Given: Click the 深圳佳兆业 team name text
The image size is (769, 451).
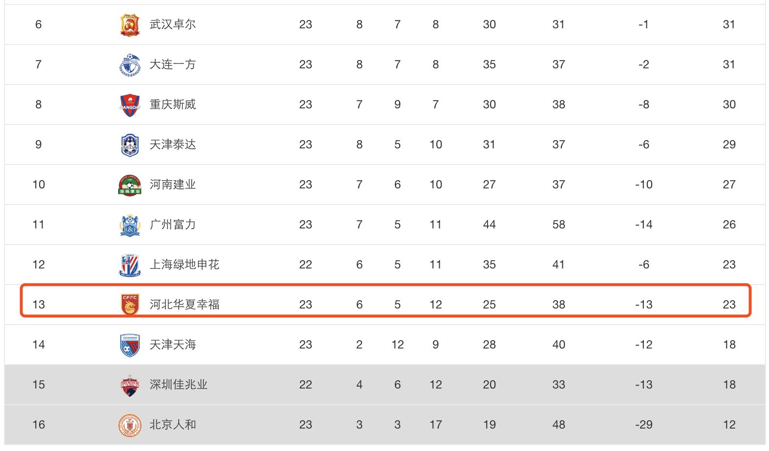Looking at the screenshot, I should pyautogui.click(x=178, y=385).
